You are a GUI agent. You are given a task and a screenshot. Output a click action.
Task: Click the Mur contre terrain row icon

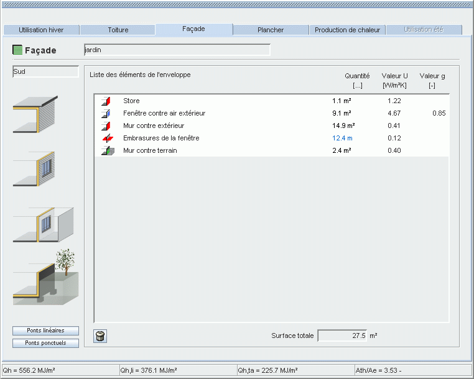106,150
